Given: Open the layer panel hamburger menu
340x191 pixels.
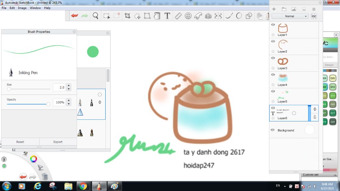Looking at the screenshot, I should (x=314, y=9).
